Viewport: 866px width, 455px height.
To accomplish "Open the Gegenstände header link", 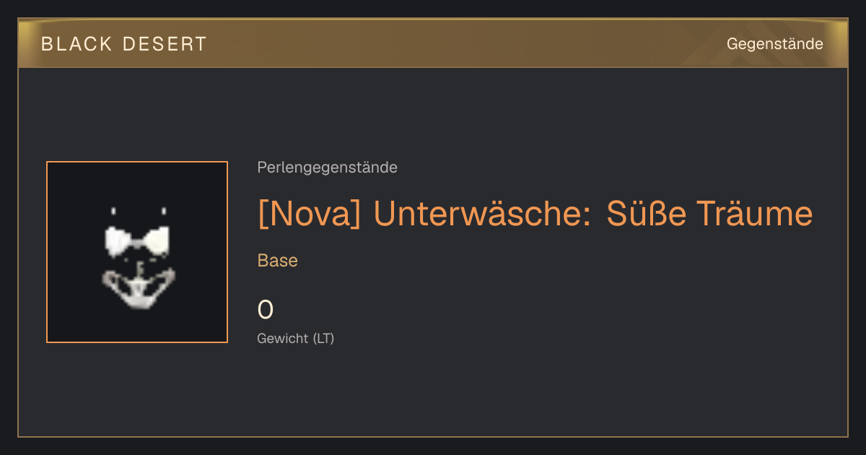I will [x=774, y=44].
